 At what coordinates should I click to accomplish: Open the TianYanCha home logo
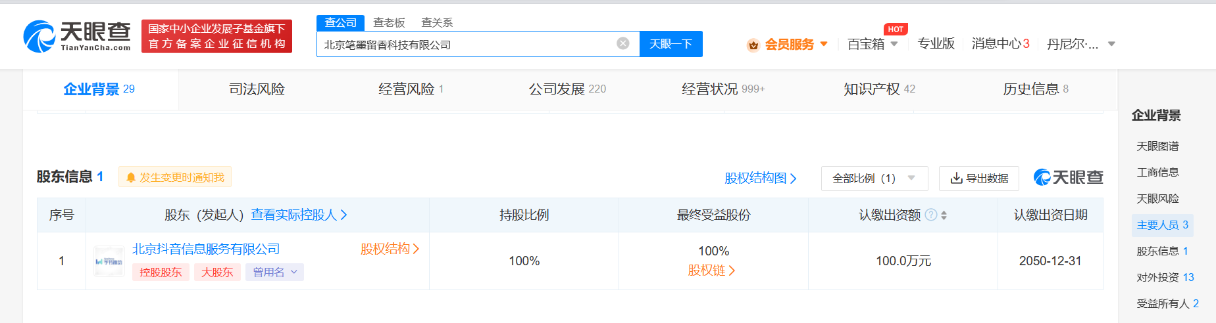pyautogui.click(x=77, y=36)
